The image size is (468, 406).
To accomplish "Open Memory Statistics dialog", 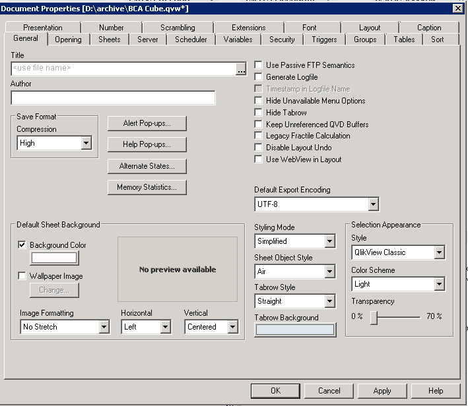I will [x=147, y=187].
